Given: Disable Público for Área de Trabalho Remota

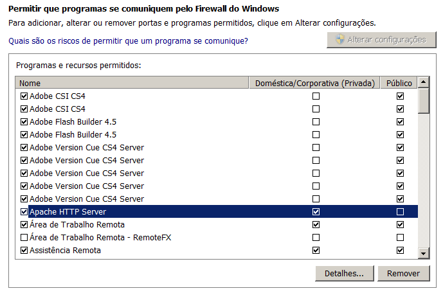Looking at the screenshot, I should point(400,225).
